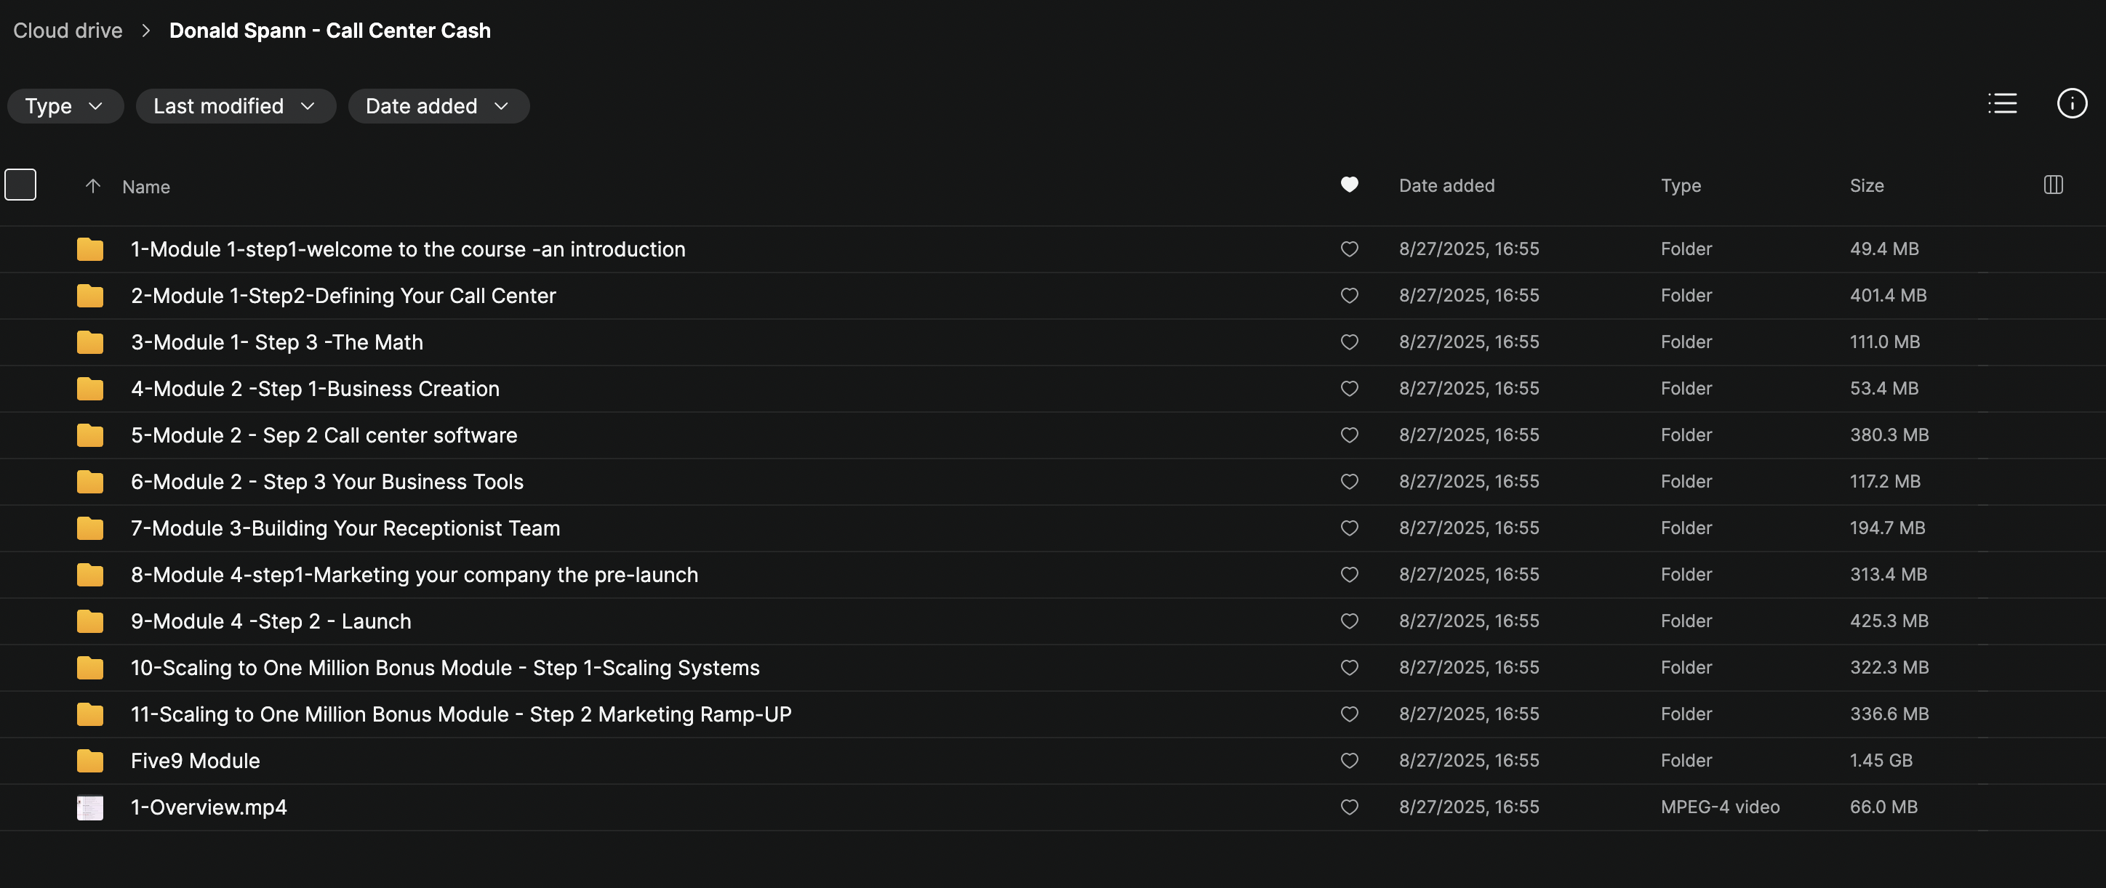The width and height of the screenshot is (2106, 888).
Task: Click the sort direction arrow beside Name
Action: coord(93,186)
